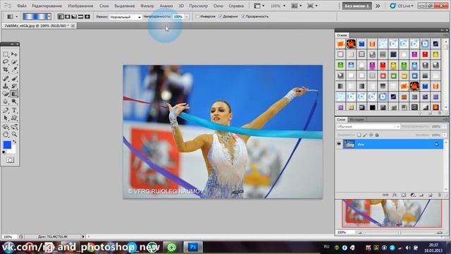Select the Eyedropper tool
The height and width of the screenshot is (254, 451).
click(x=14, y=69)
